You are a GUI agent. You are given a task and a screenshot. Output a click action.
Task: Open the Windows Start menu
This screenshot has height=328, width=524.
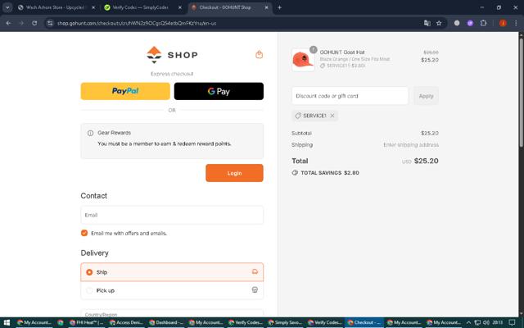click(x=7, y=322)
